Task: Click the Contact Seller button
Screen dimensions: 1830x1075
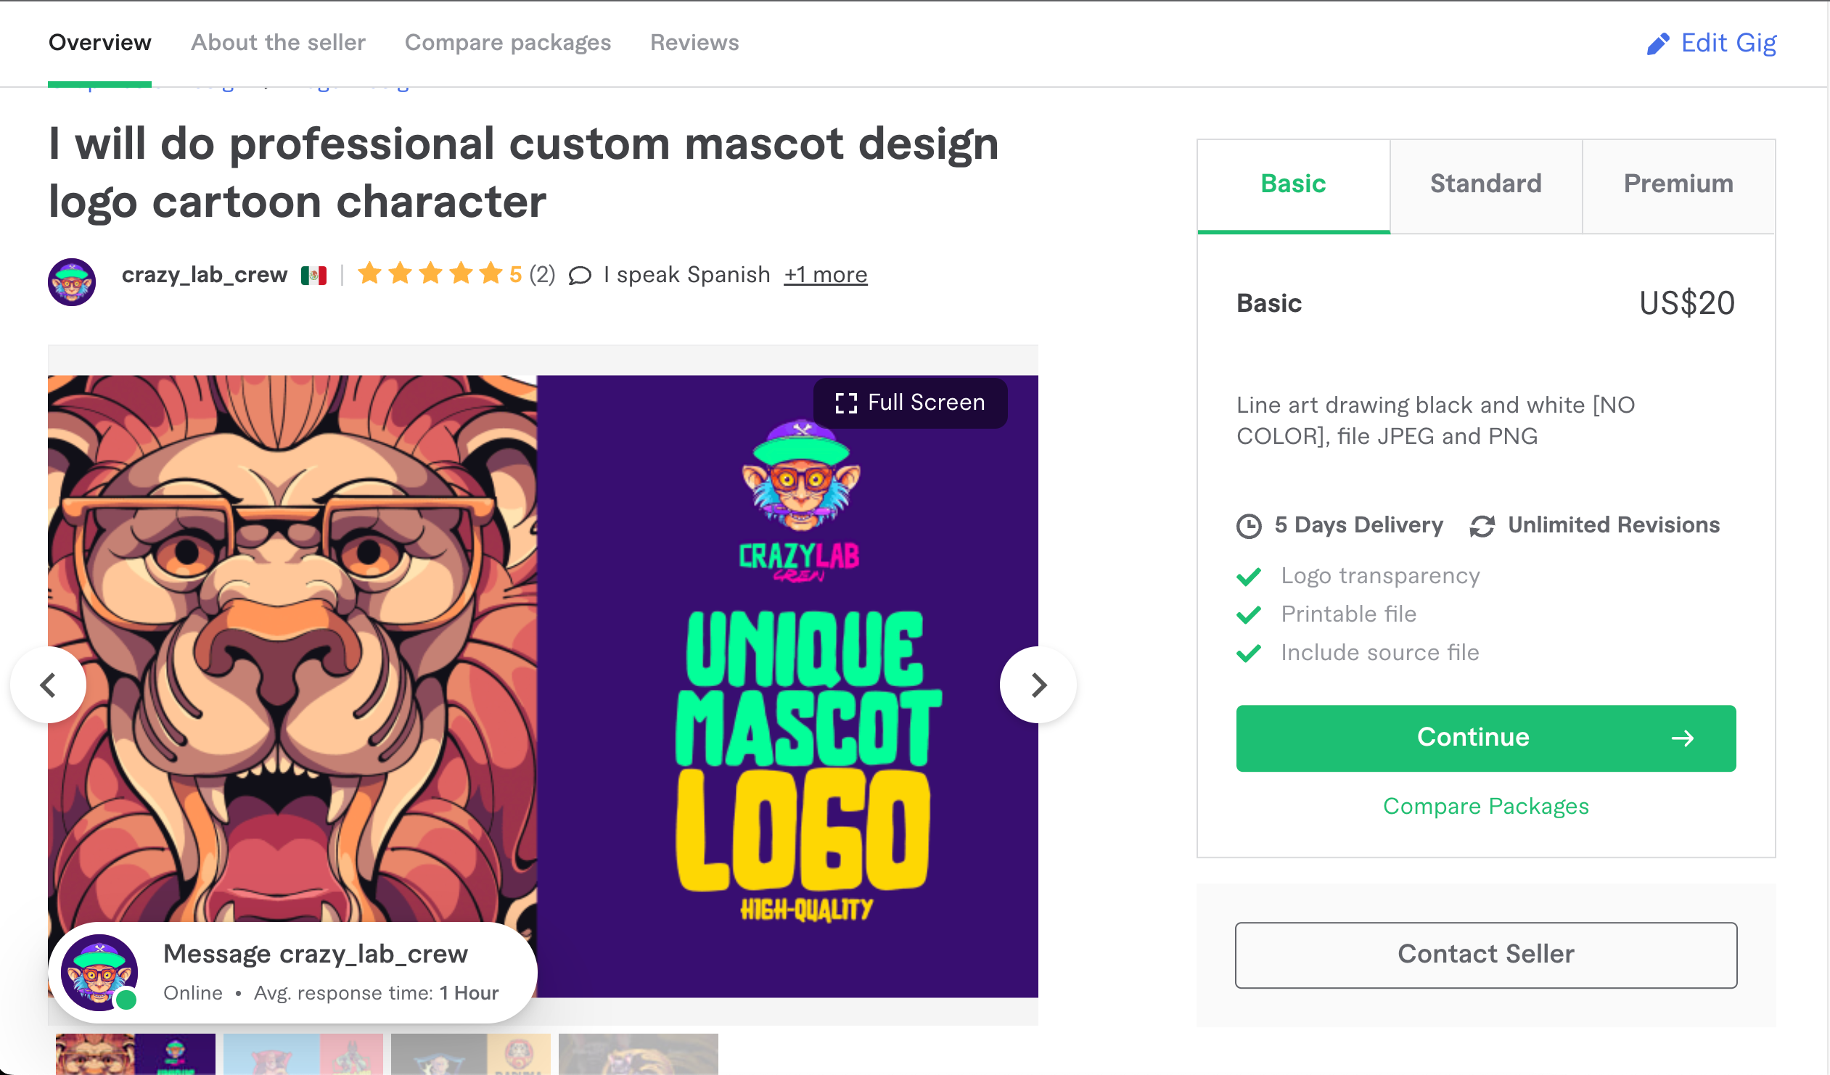Action: click(x=1486, y=955)
